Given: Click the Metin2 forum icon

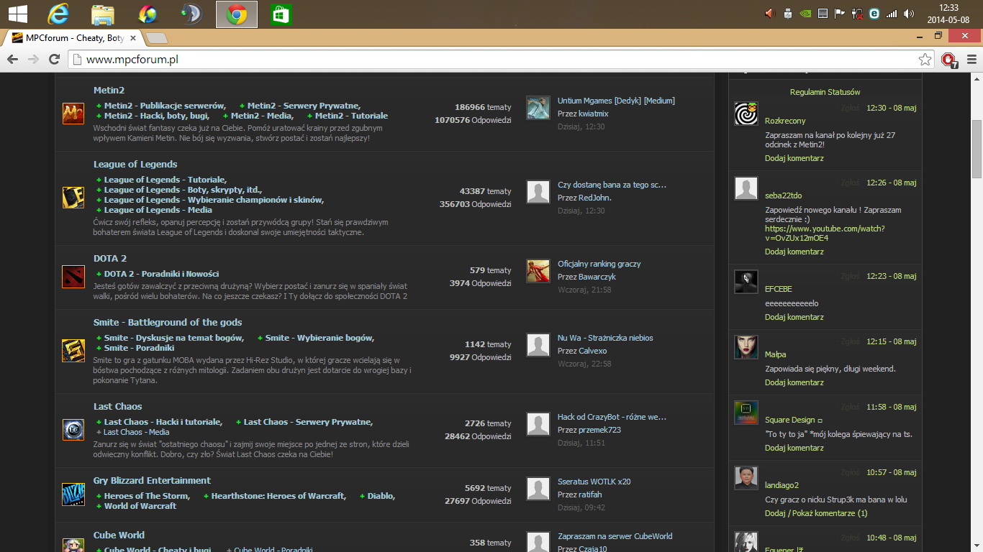Looking at the screenshot, I should pos(73,114).
